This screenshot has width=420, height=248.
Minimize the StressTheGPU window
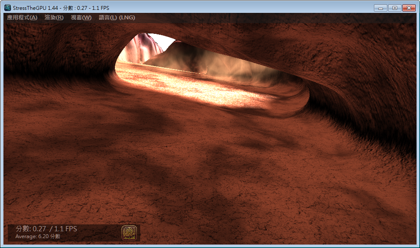[x=380, y=8]
